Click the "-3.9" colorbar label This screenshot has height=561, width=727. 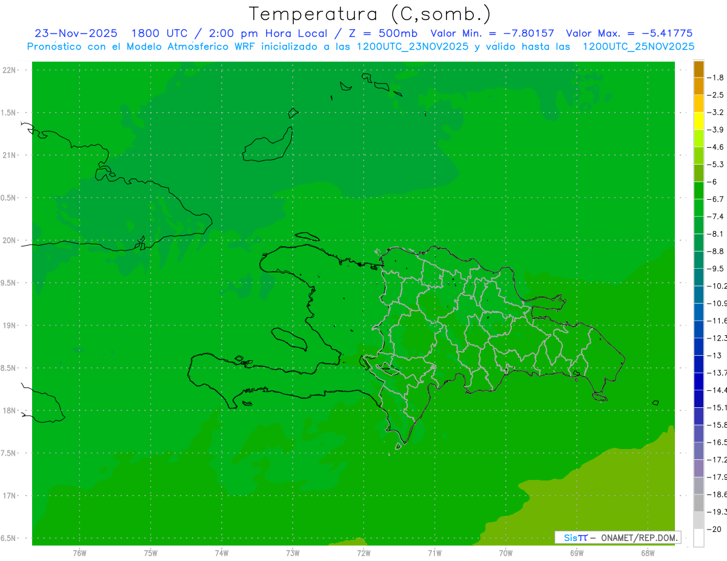tap(715, 130)
